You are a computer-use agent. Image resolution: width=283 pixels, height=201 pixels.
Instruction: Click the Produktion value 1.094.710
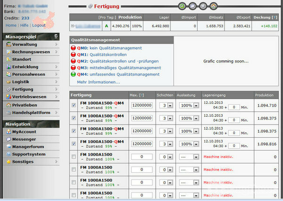point(267,106)
